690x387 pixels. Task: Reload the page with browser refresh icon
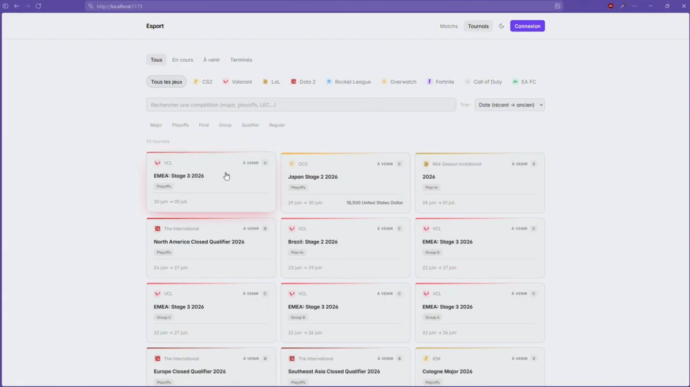[38, 6]
